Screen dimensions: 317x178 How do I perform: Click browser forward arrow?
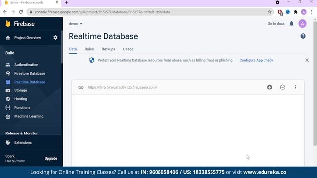[x=13, y=12]
